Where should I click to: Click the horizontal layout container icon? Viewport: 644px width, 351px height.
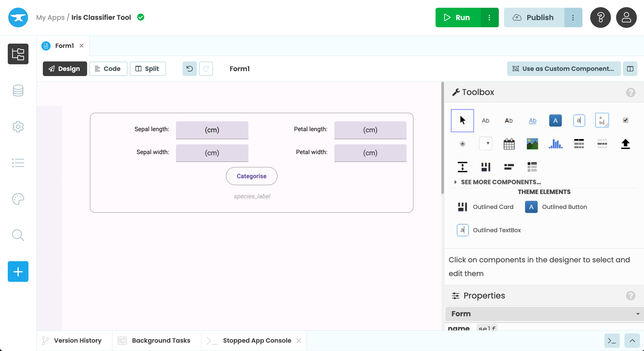[x=509, y=167]
